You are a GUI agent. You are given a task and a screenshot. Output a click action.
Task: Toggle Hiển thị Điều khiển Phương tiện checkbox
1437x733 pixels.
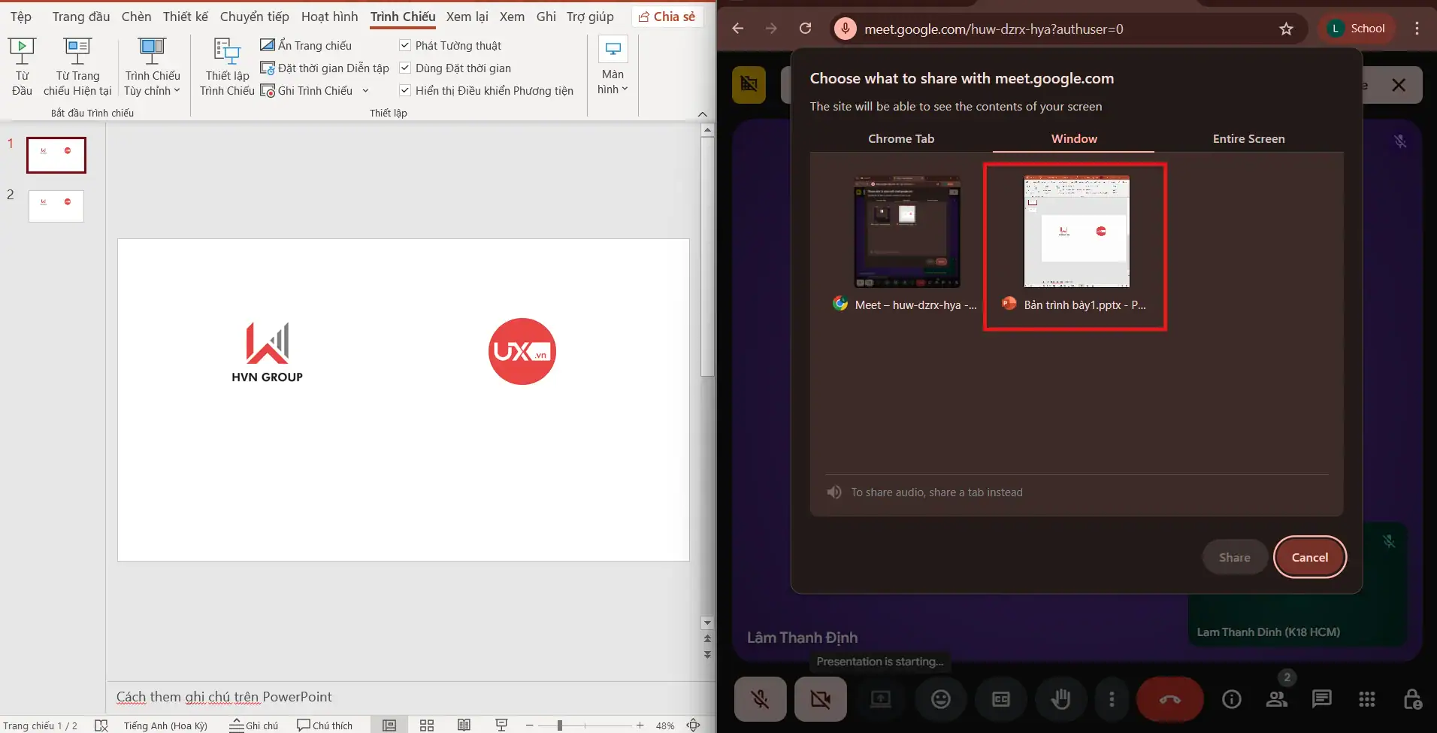click(x=405, y=91)
